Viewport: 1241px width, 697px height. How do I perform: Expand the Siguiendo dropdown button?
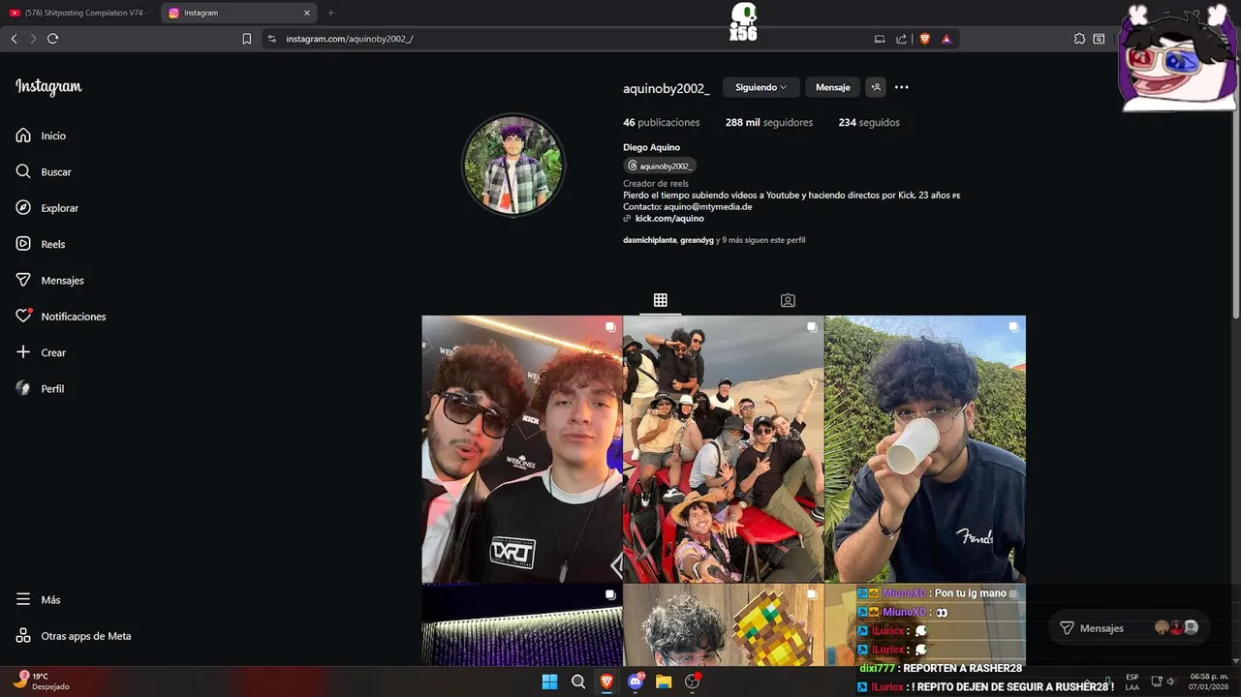point(760,87)
